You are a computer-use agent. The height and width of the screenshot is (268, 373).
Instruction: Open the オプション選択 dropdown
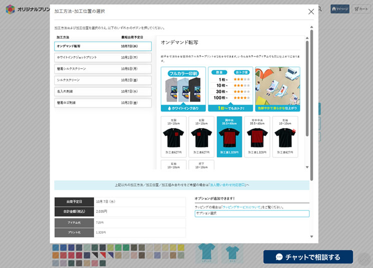coord(252,213)
